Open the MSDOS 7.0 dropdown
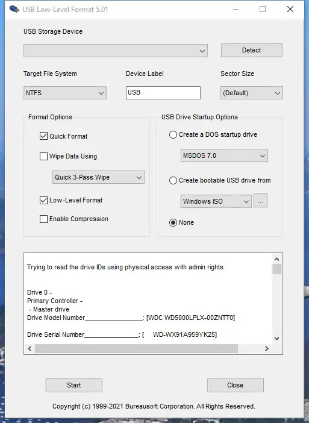Image resolution: width=309 pixels, height=423 pixels. (x=224, y=155)
